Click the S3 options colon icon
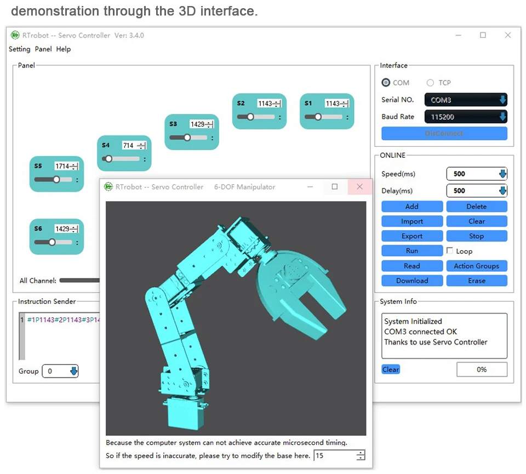Image resolution: width=526 pixels, height=474 pixels. pos(213,138)
